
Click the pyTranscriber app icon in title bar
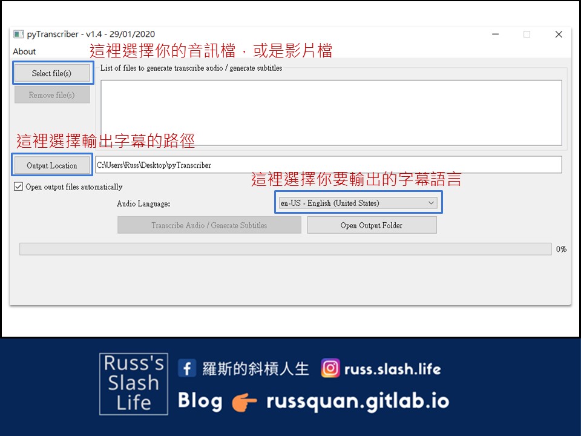18,35
